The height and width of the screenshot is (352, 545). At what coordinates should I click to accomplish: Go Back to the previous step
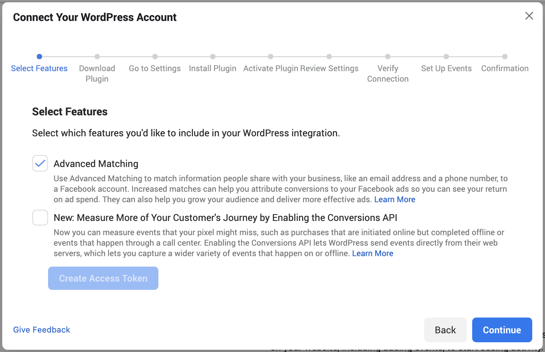coord(445,330)
